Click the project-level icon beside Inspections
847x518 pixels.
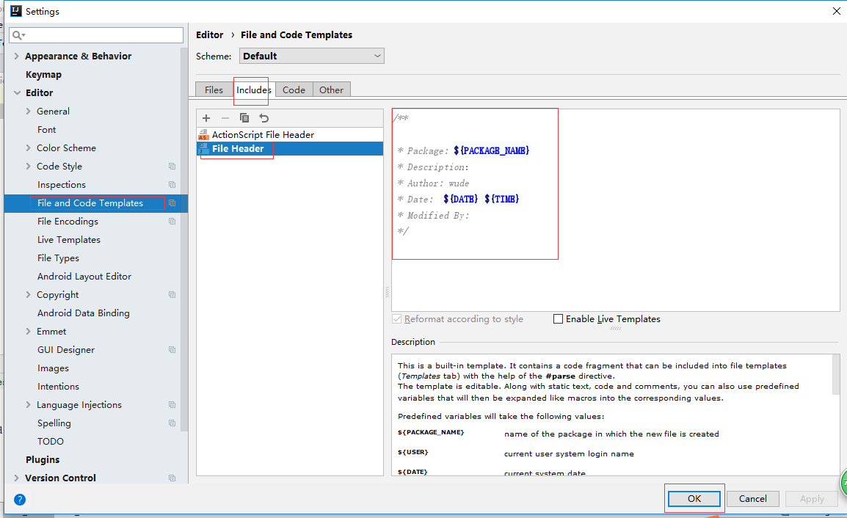tap(172, 185)
